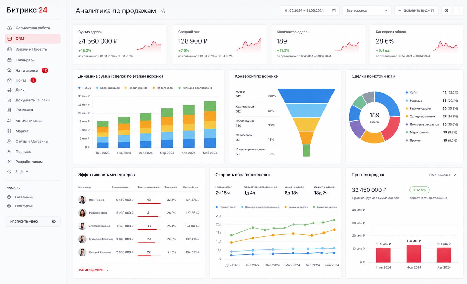Viewport: 467px width, 284px height.
Task: Open the three-dot more options menu
Action: click(x=459, y=10)
